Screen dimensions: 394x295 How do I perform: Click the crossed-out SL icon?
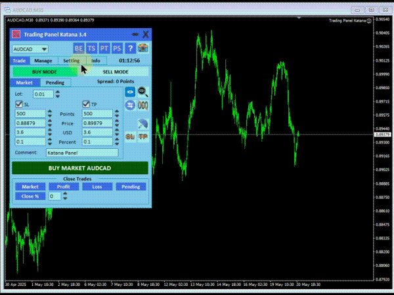point(130,137)
